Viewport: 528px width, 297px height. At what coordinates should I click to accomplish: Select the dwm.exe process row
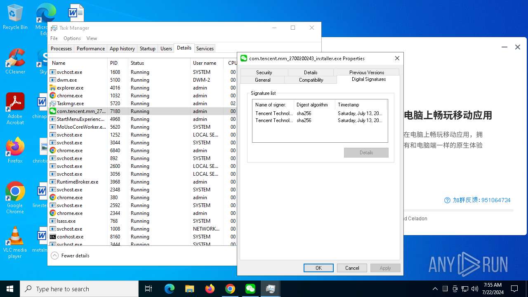(x=143, y=80)
